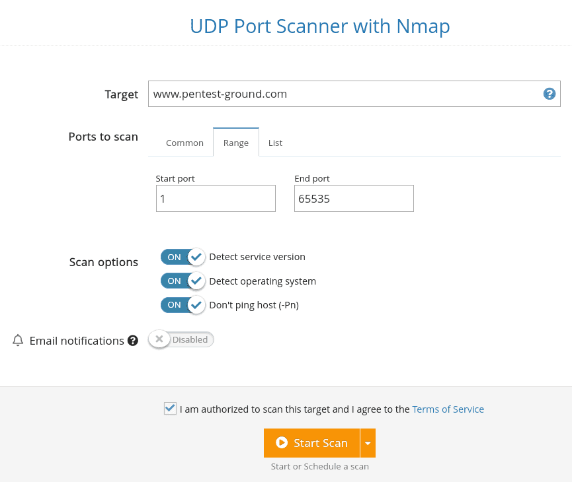Click the notification bell icon
The width and height of the screenshot is (572, 482).
click(17, 340)
